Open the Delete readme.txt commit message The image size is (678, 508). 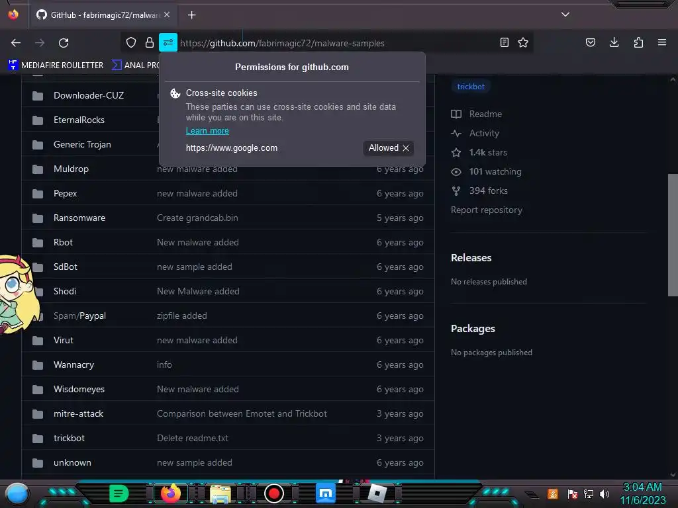[193, 438]
